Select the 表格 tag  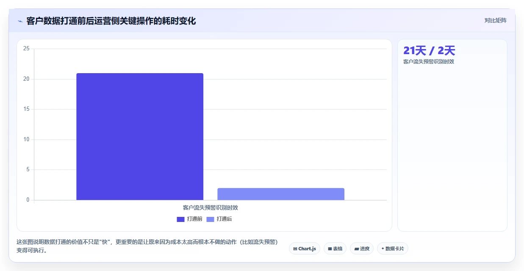click(335, 249)
